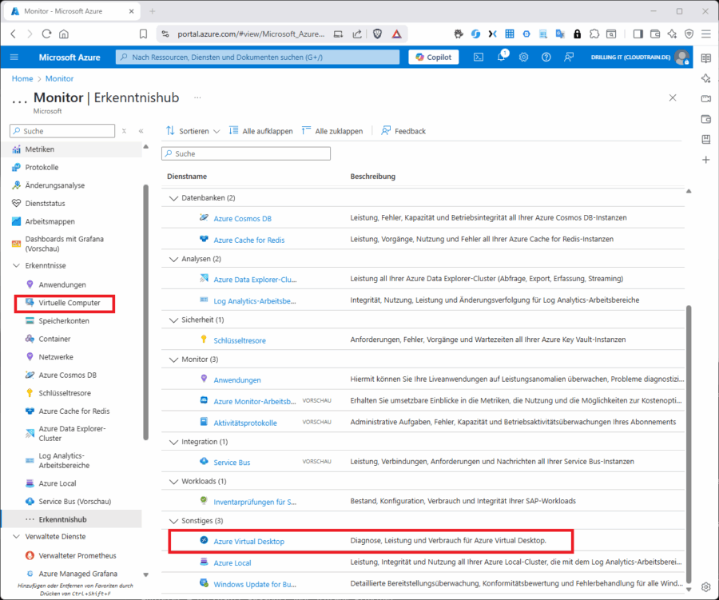Collapse the Monitor (3) group
Screen dimensions: 719x600
(173, 360)
